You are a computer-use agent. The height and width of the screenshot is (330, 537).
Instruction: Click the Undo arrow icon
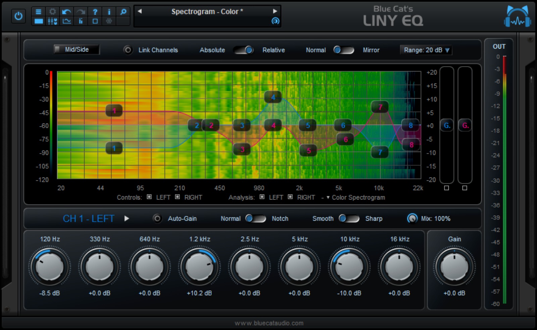(66, 12)
